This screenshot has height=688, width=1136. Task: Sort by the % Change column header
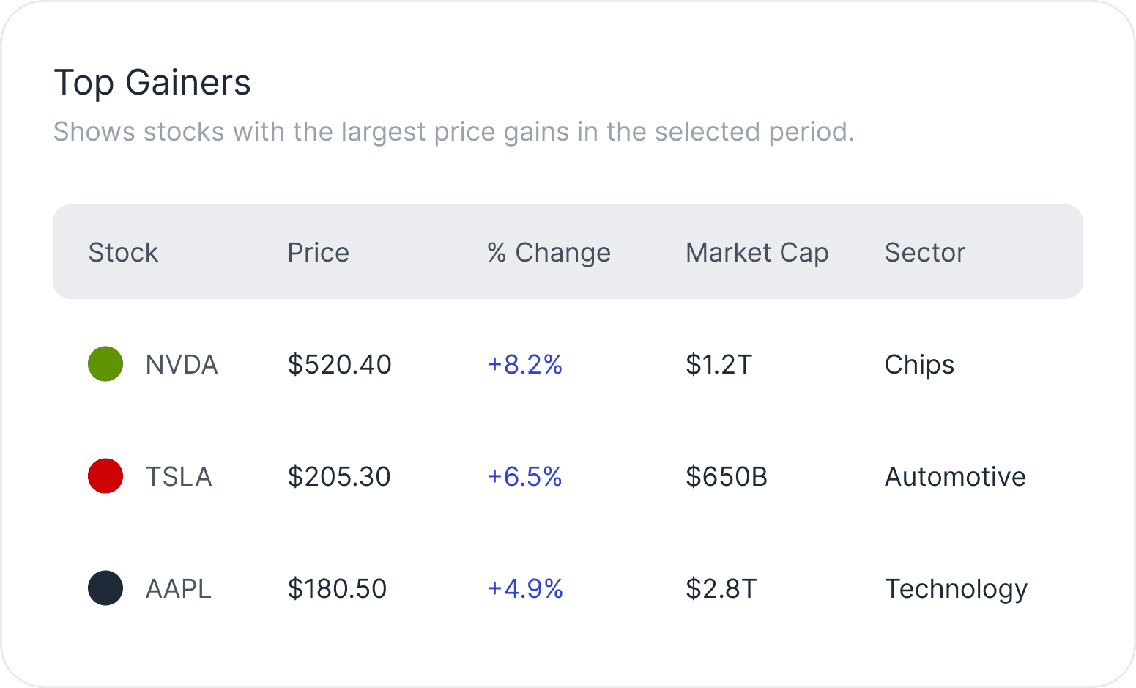(549, 252)
